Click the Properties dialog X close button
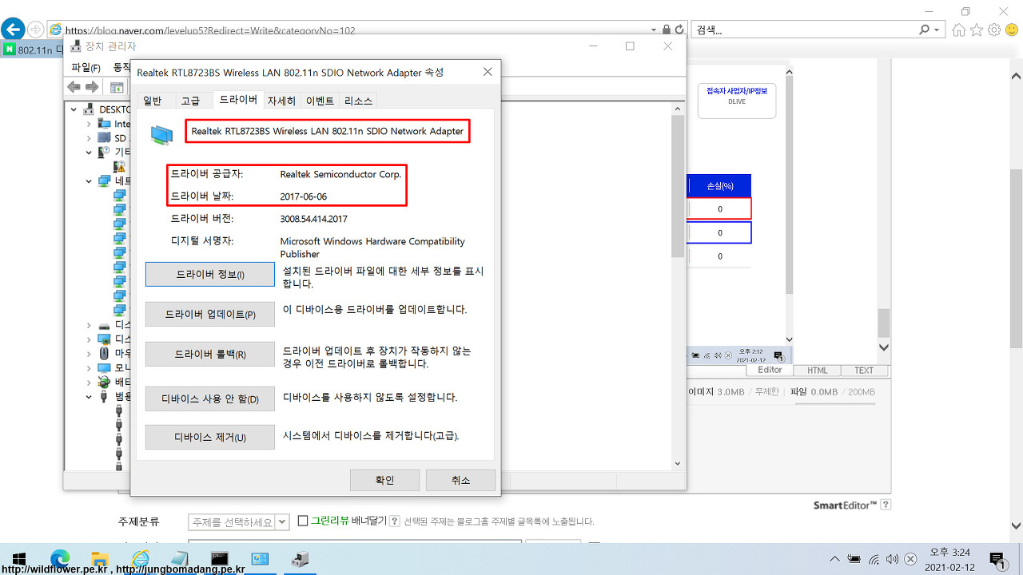The width and height of the screenshot is (1023, 575). [x=488, y=72]
